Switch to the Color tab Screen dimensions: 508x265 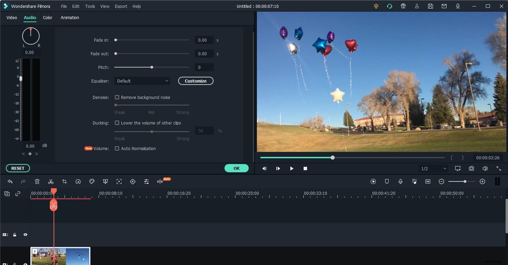(x=47, y=18)
